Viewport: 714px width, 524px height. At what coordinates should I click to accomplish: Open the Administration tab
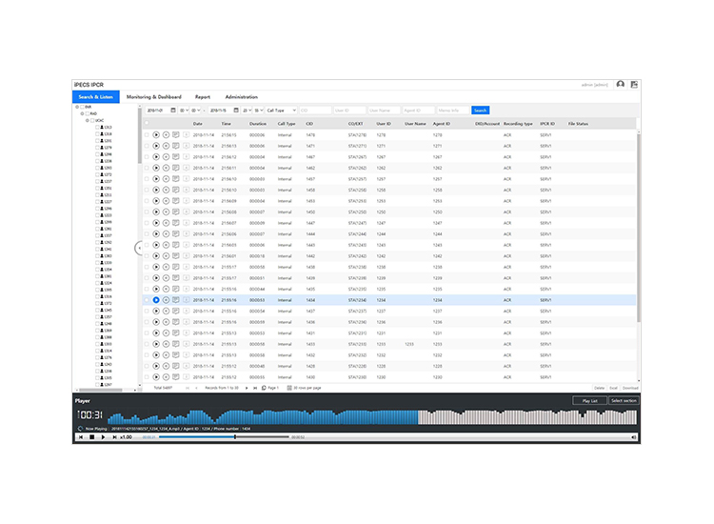click(241, 97)
